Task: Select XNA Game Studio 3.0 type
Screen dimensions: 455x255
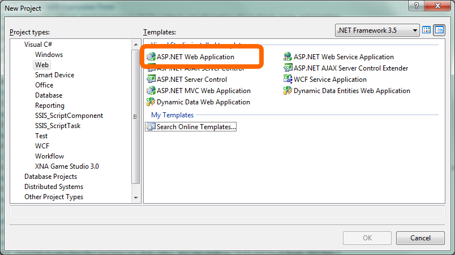Action: 67,166
